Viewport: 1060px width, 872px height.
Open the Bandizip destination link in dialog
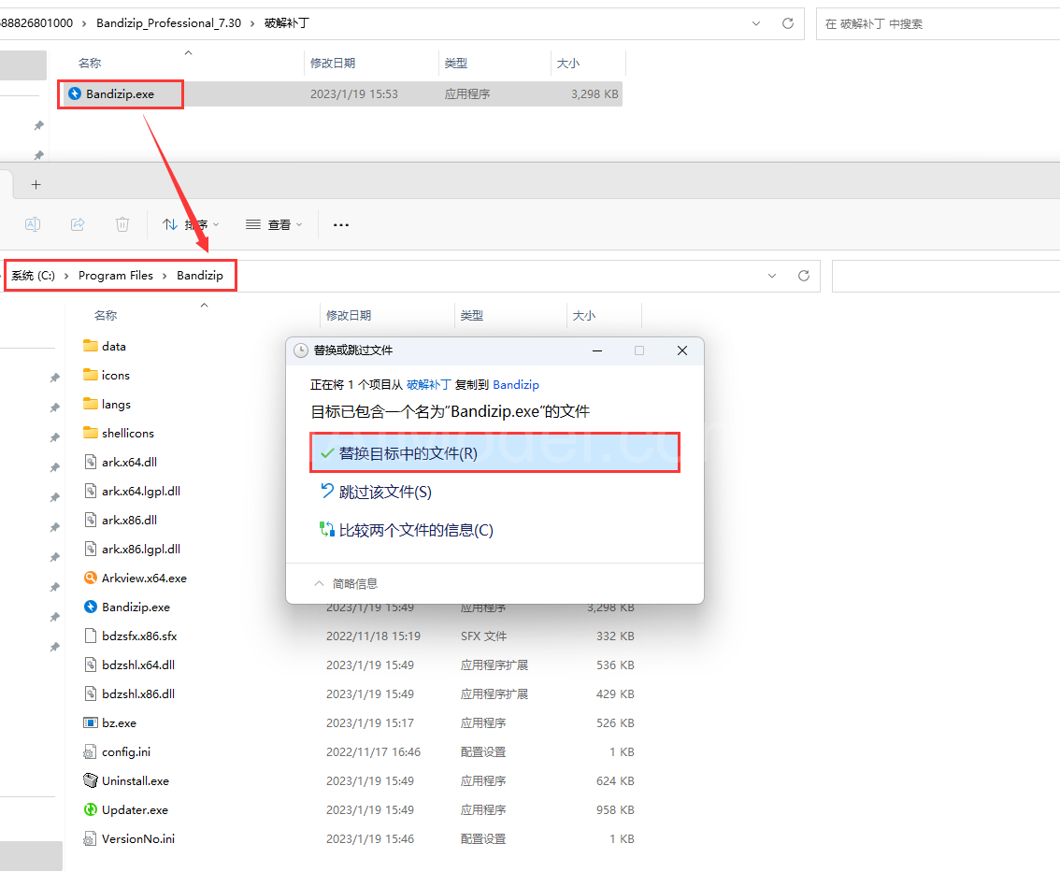516,385
